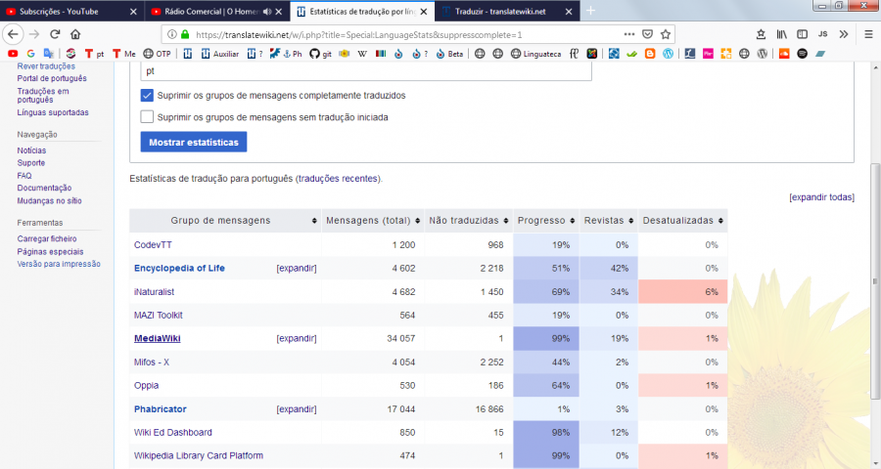The height and width of the screenshot is (469, 881).
Task: Open the iNaturalist message group
Action: pyautogui.click(x=154, y=292)
